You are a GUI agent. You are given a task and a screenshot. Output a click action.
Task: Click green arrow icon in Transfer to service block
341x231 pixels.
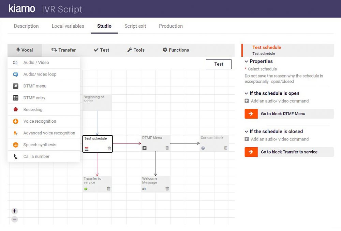coord(86,189)
